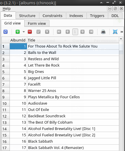The height and width of the screenshot is (151, 125).
Task: Insert a new row with green plus
Action: click(x=18, y=32)
